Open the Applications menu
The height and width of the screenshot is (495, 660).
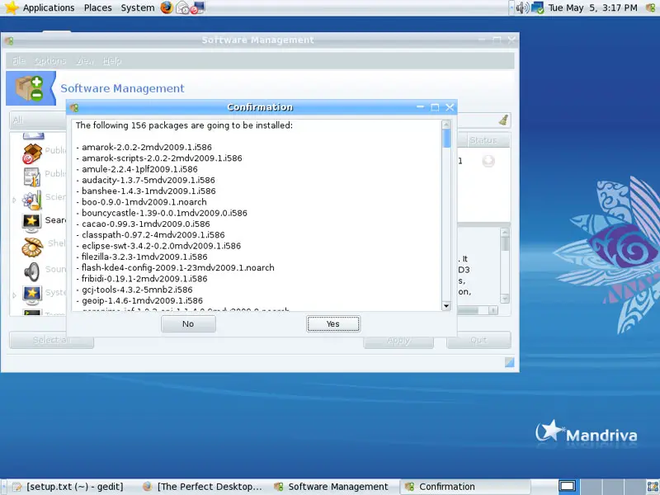point(49,7)
